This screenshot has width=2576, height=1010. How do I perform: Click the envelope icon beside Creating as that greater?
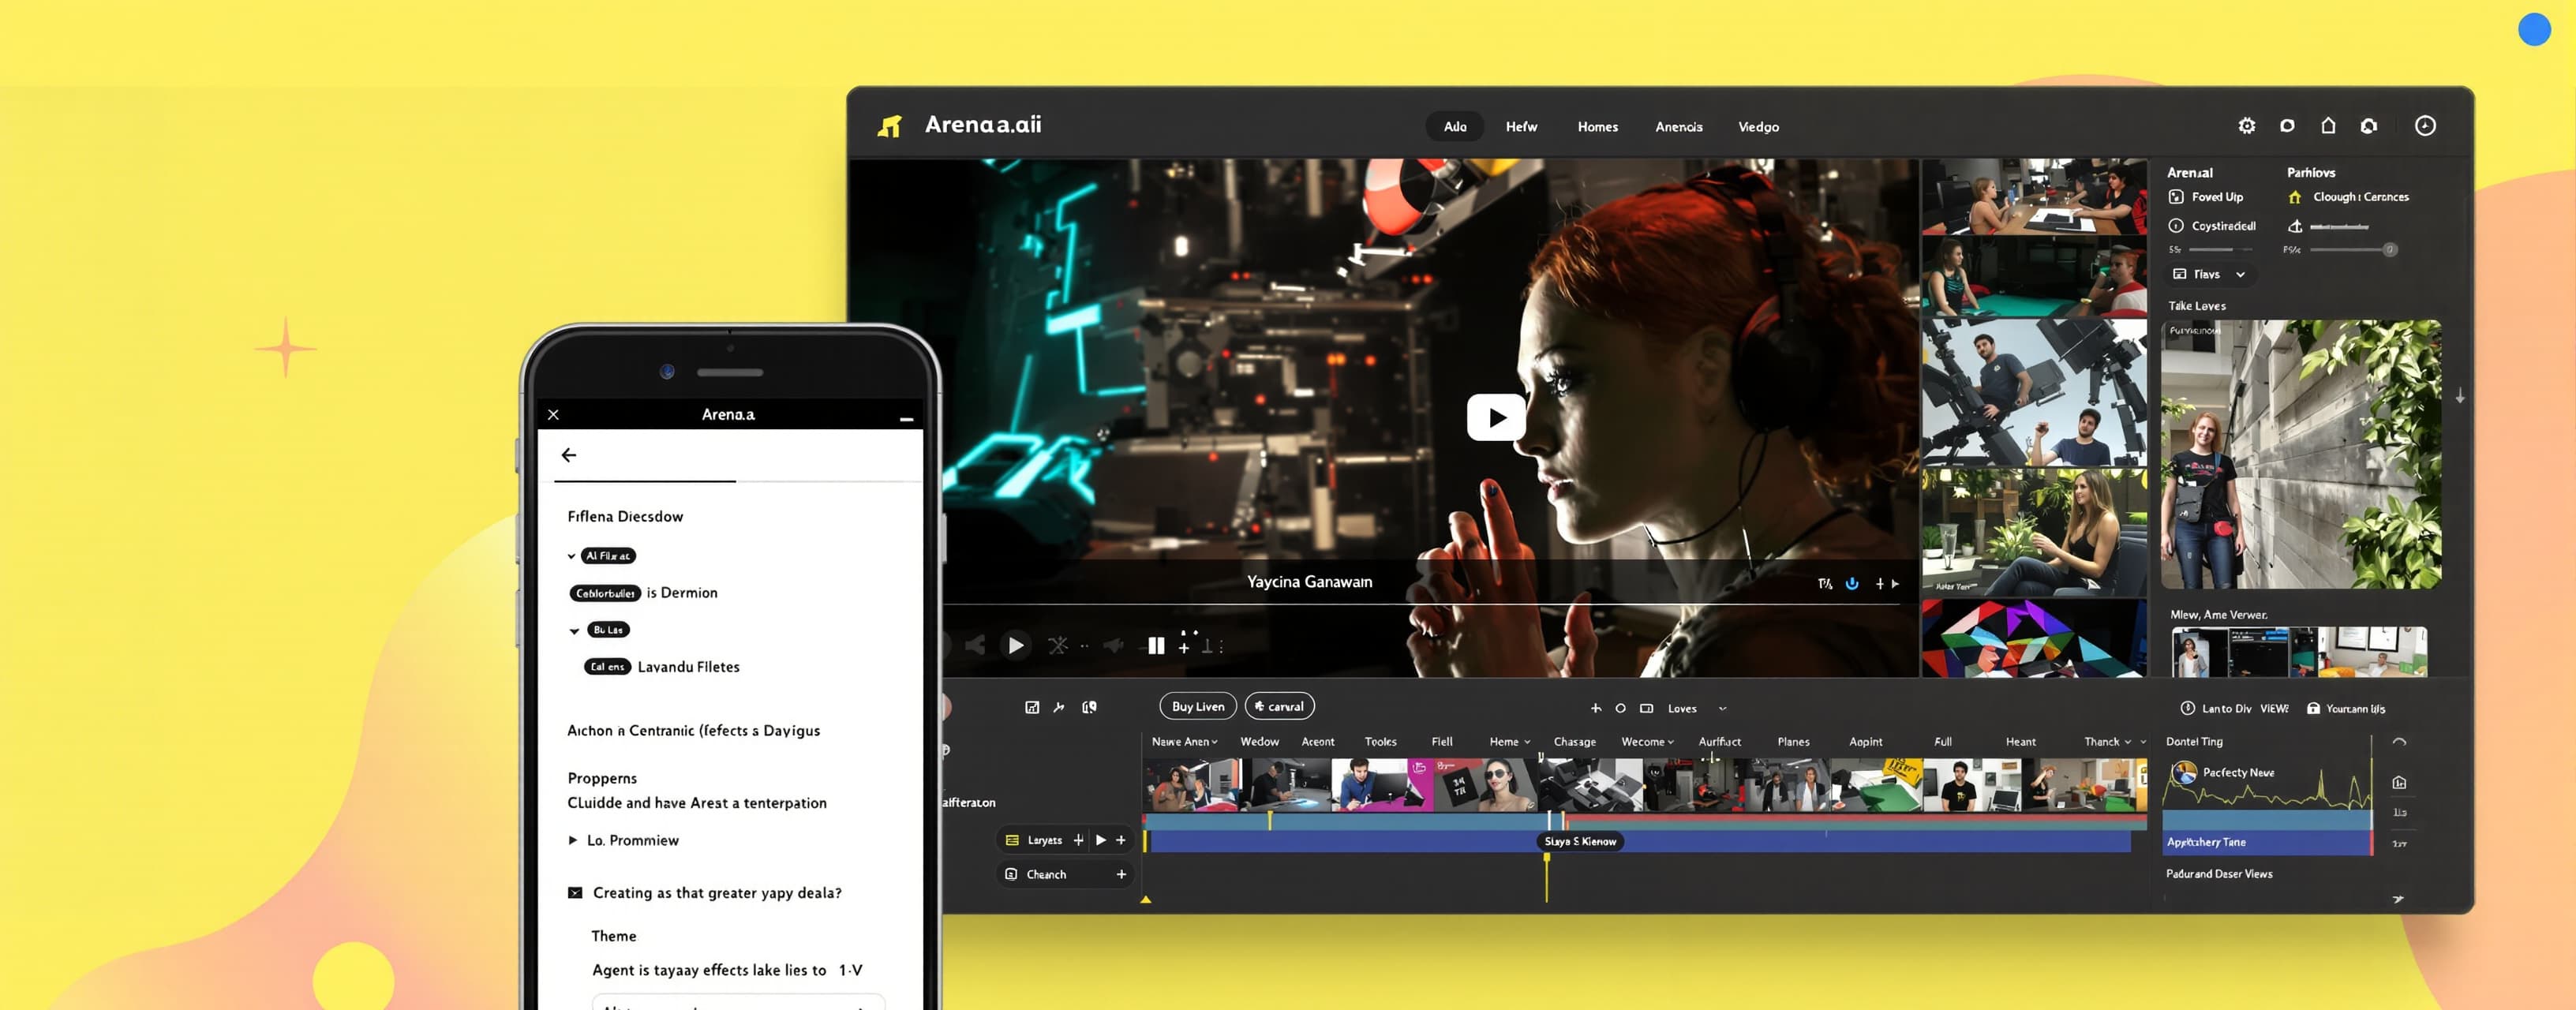coord(575,892)
